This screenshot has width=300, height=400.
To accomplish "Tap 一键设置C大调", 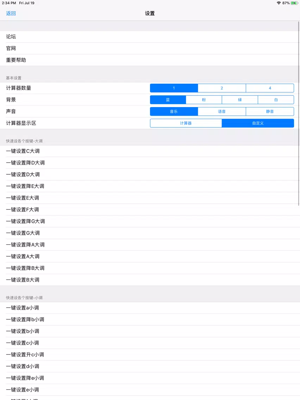I will click(150, 151).
